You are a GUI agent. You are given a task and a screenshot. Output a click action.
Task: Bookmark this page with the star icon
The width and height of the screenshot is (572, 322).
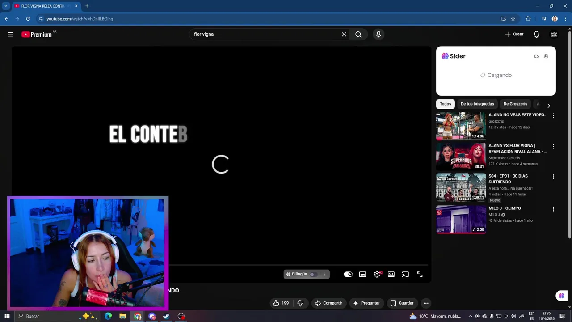[x=513, y=19]
